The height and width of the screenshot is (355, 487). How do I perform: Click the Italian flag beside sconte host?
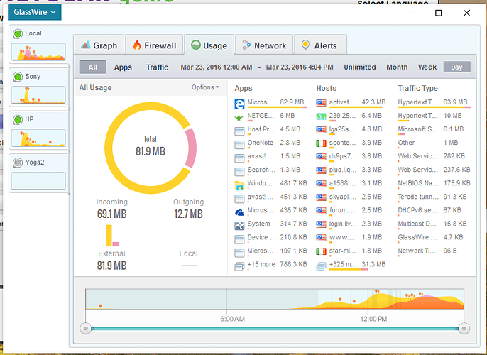pos(322,143)
